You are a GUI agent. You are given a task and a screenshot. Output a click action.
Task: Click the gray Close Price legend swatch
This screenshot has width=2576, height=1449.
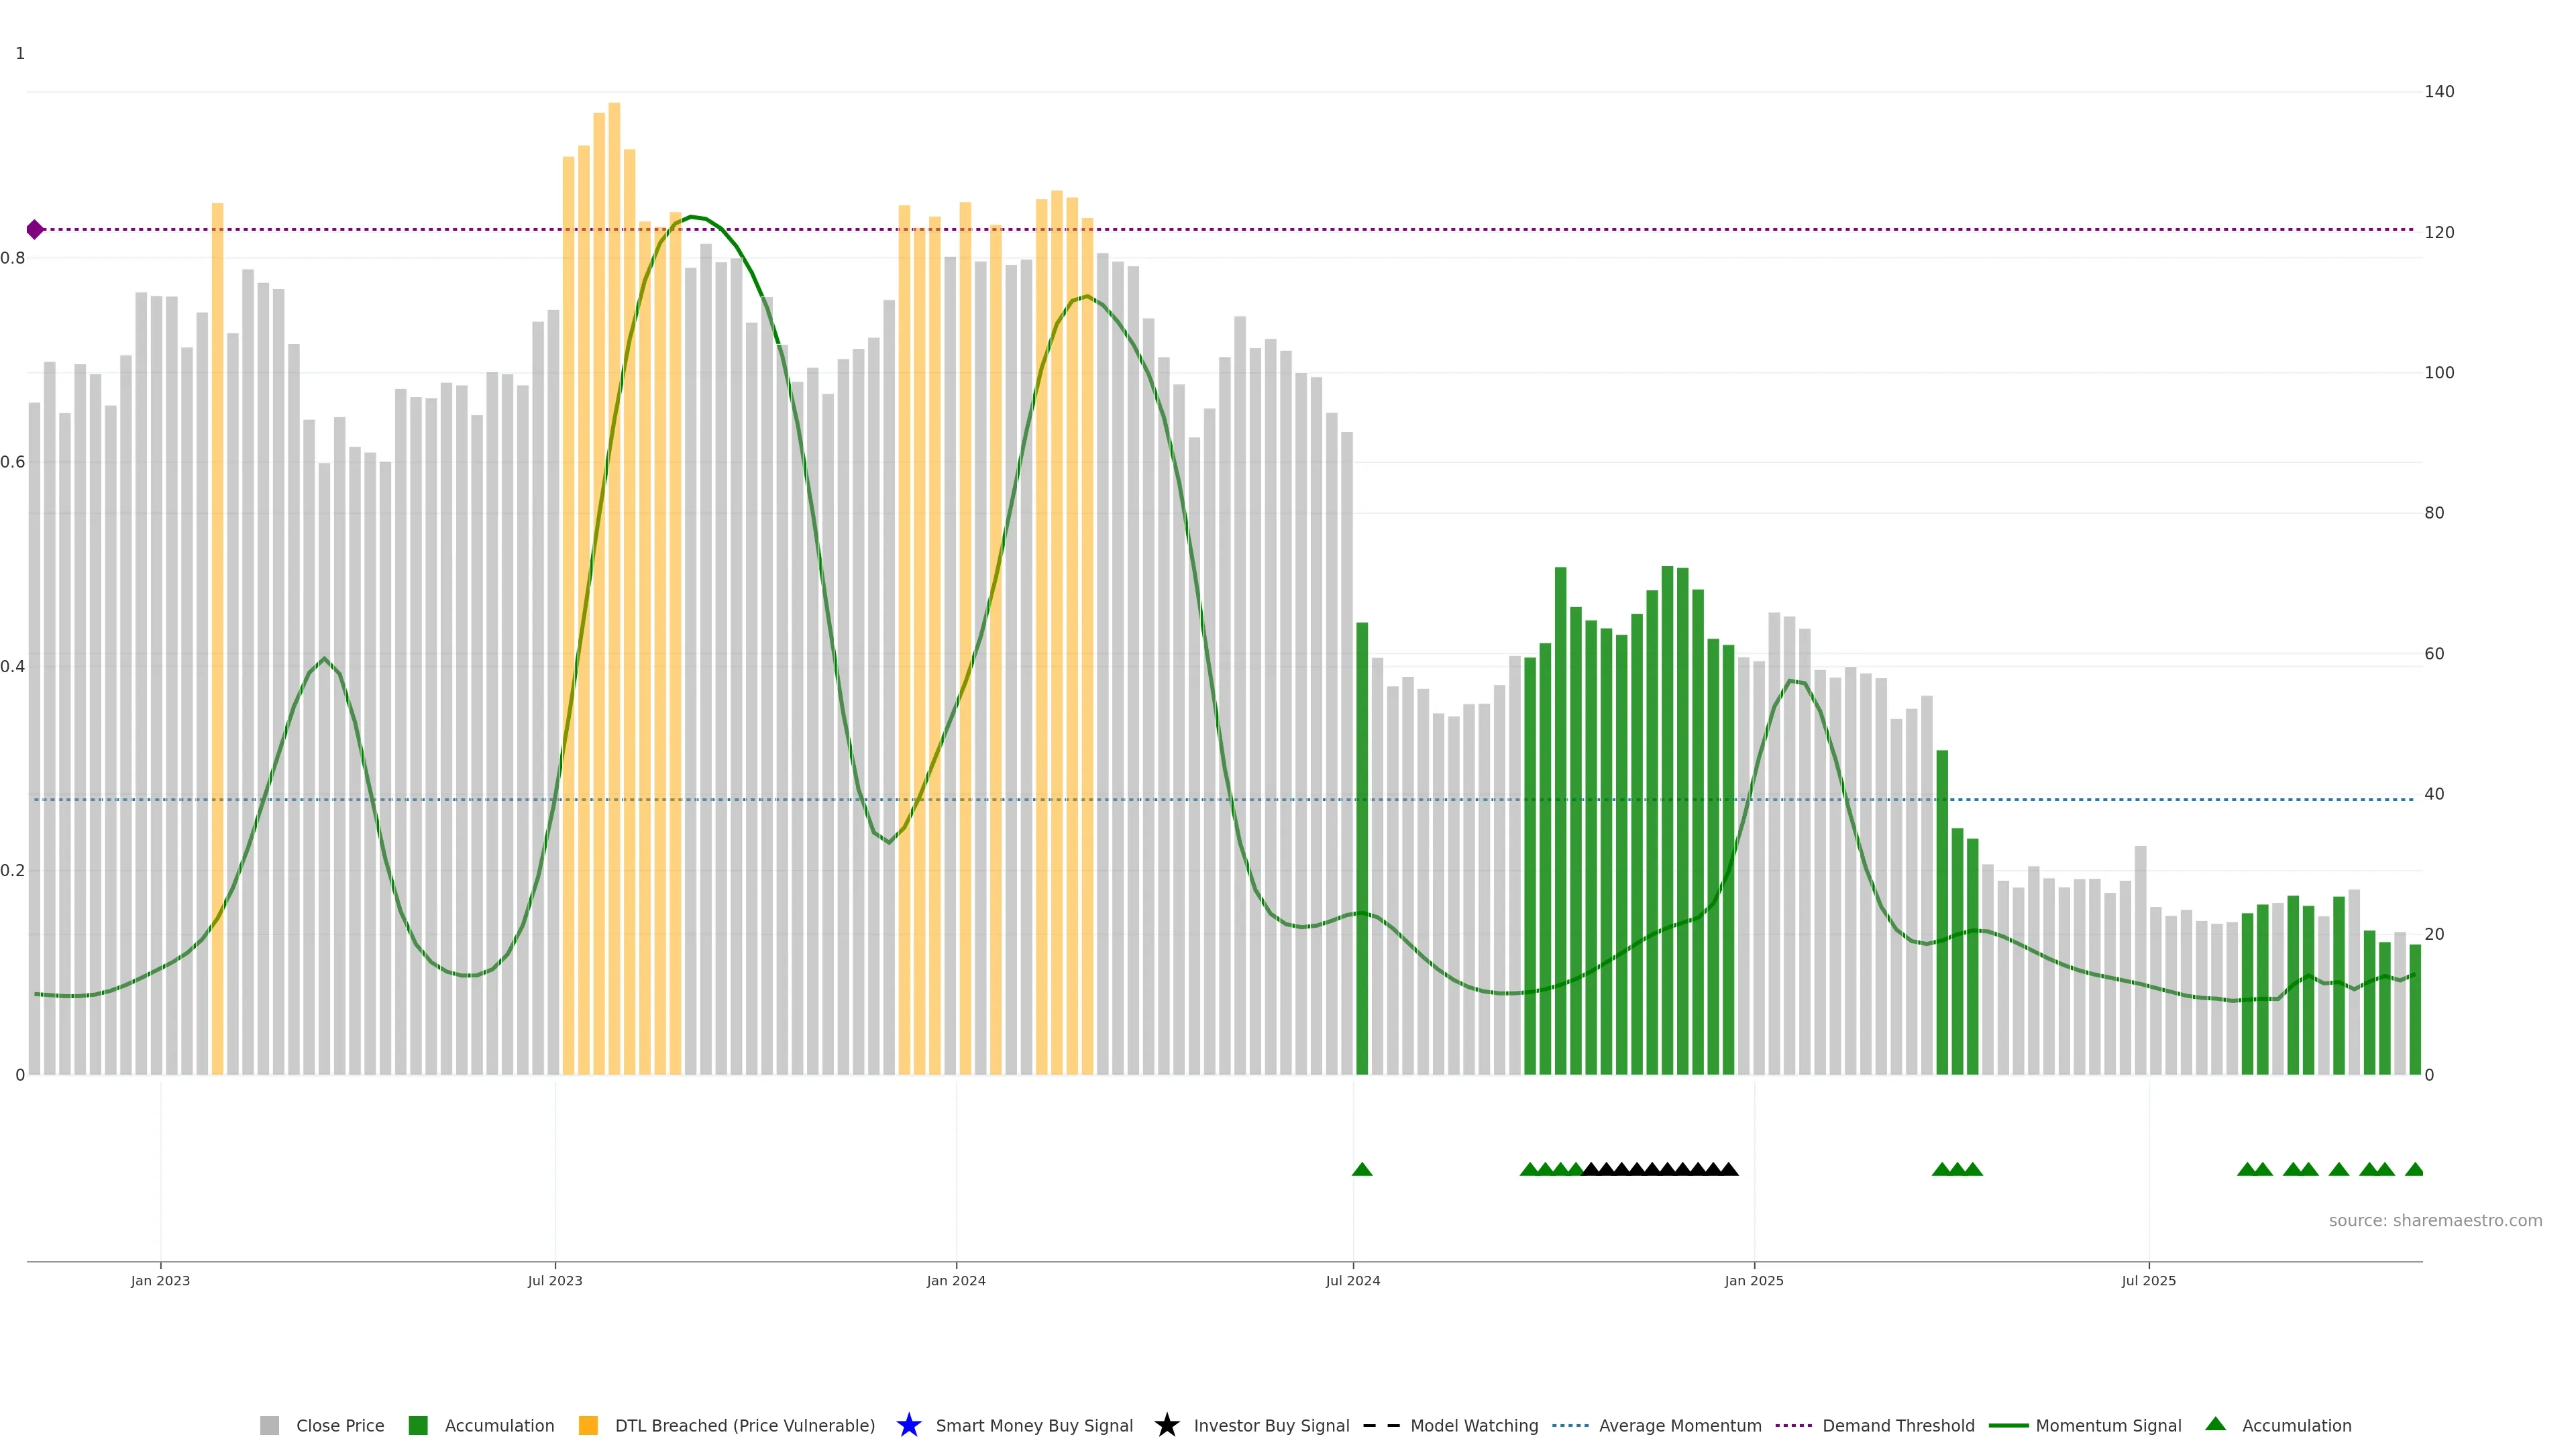coord(269,1425)
